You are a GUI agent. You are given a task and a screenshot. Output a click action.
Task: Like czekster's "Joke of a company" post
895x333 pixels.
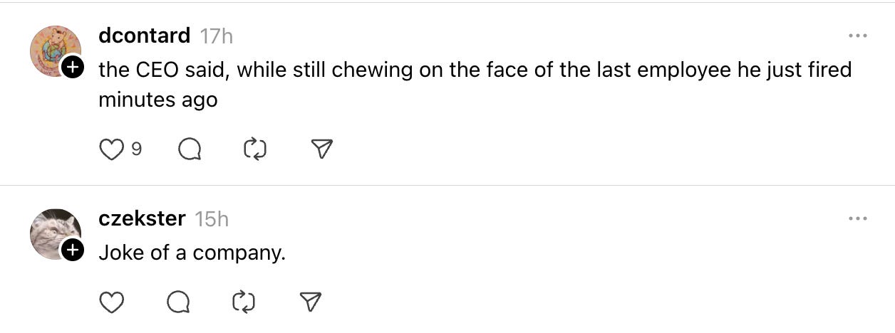(110, 303)
